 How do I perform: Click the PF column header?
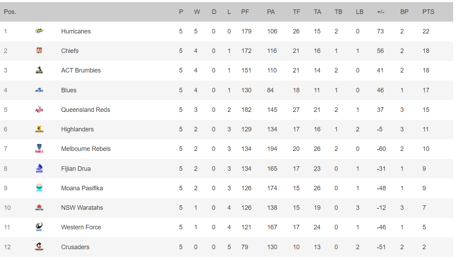245,12
